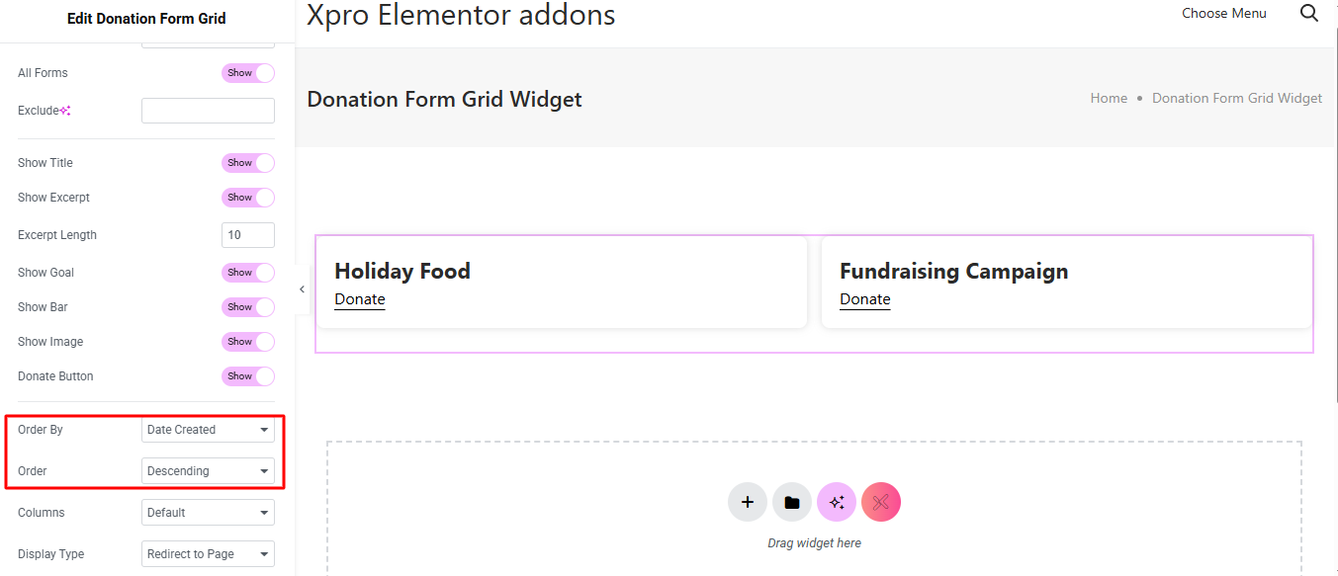The height and width of the screenshot is (576, 1338).
Task: Click the pink AI sparkle button
Action: 837,502
